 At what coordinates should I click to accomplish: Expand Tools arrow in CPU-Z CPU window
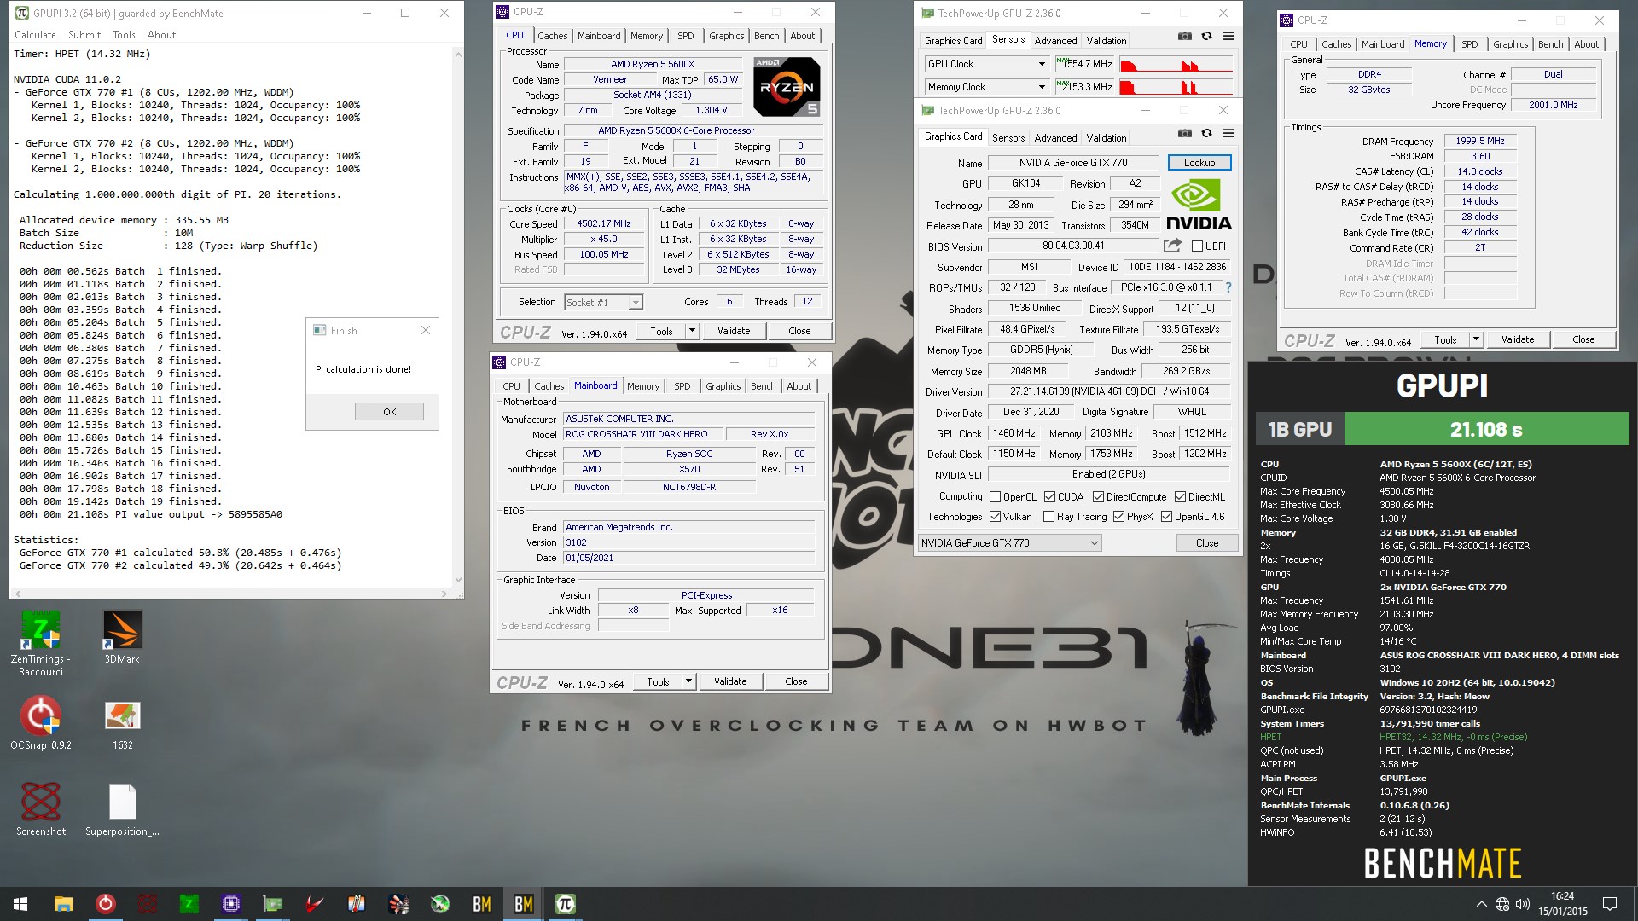point(692,331)
